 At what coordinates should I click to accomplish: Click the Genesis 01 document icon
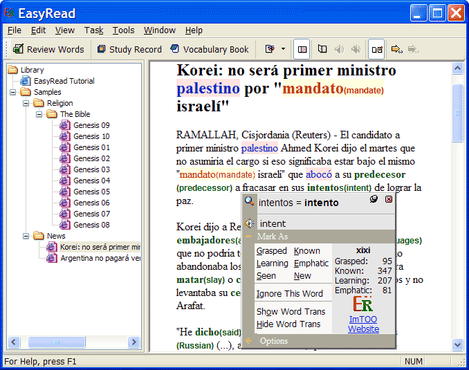tap(64, 147)
